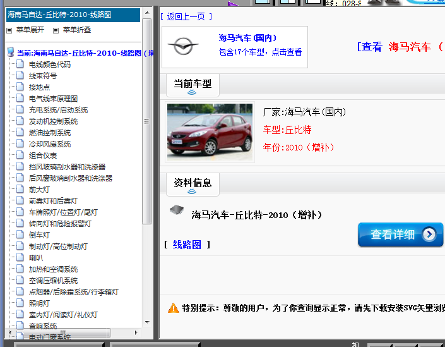Screen dimensions: 445x347
Task: Open tree item 空调压缩机系统
Action: [x=53, y=281]
